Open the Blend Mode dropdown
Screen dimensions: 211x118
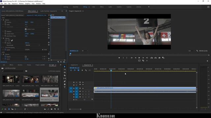pos(33,45)
